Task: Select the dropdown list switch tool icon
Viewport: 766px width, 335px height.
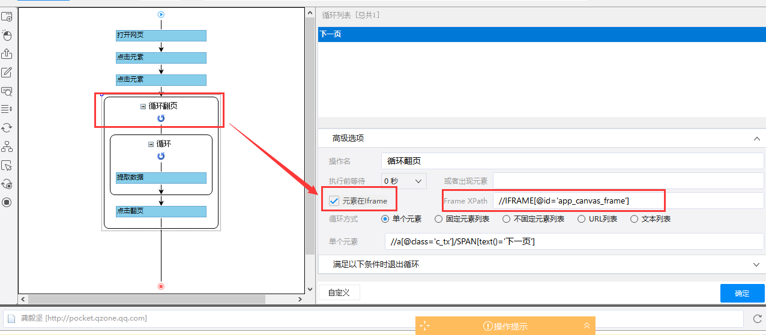Action: [x=7, y=109]
